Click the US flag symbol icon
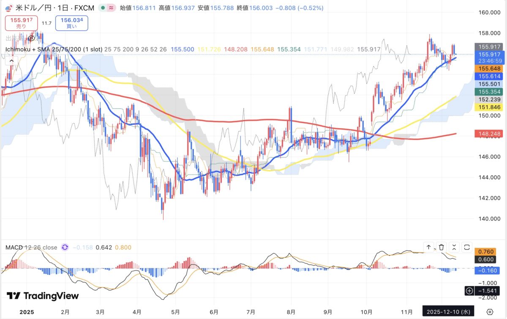 pyautogui.click(x=8, y=8)
